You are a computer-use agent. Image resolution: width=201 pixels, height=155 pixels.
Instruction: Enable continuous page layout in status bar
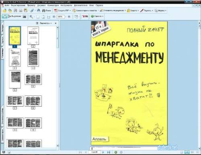pos(187,152)
